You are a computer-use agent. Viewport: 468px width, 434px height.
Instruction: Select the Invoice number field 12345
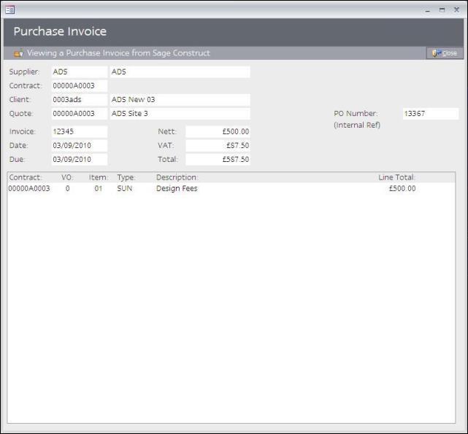point(79,132)
